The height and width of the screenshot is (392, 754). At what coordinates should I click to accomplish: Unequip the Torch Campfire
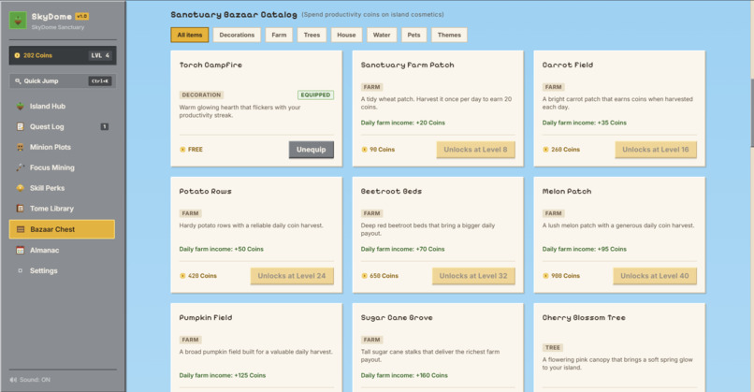312,150
